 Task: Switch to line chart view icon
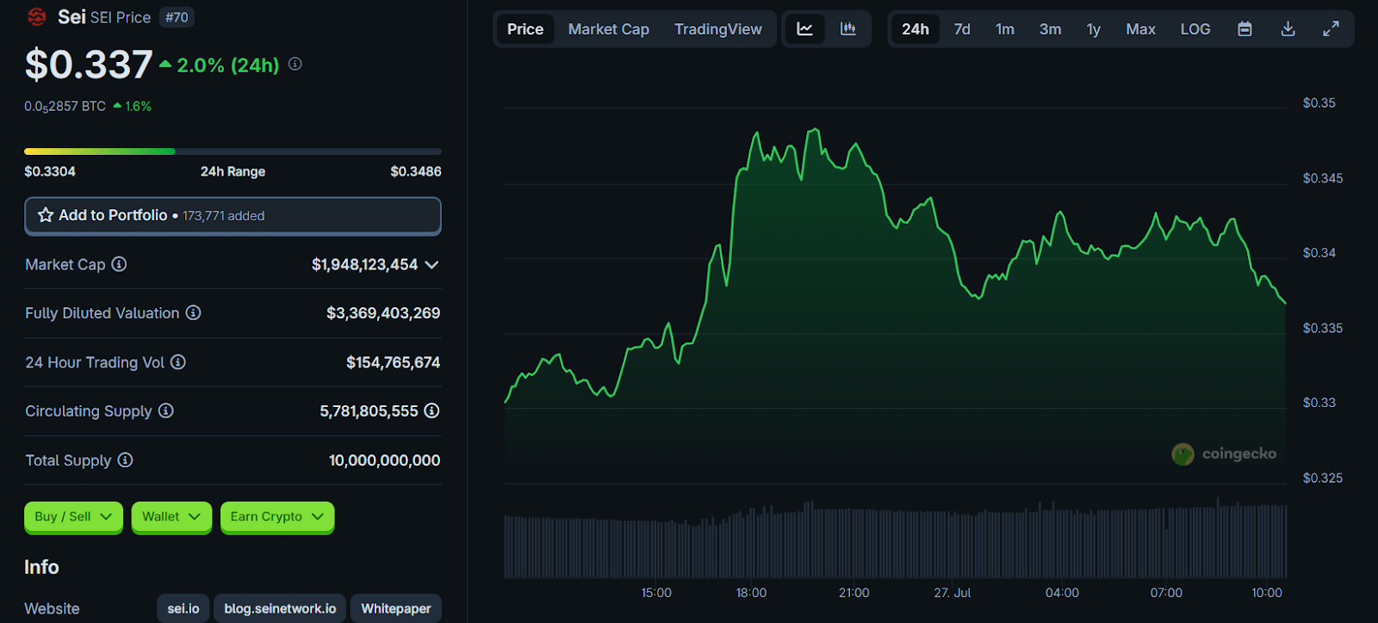pyautogui.click(x=804, y=29)
